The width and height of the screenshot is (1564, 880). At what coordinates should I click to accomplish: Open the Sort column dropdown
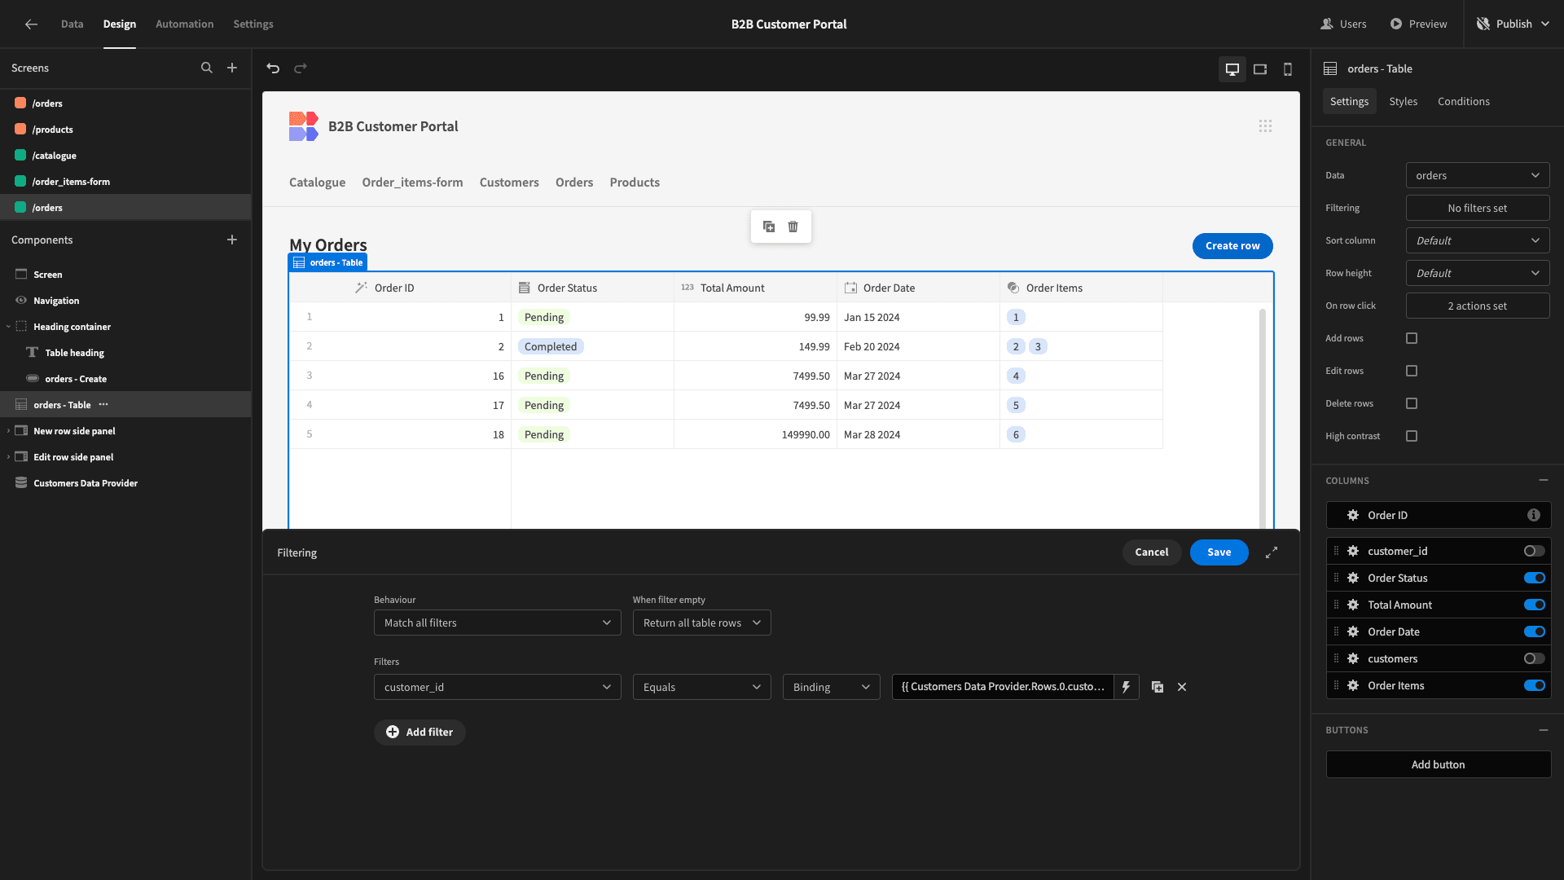click(1478, 240)
